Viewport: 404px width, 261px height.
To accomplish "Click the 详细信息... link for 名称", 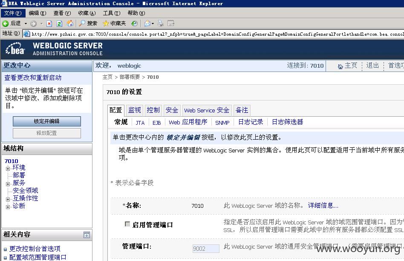I will (323, 205).
